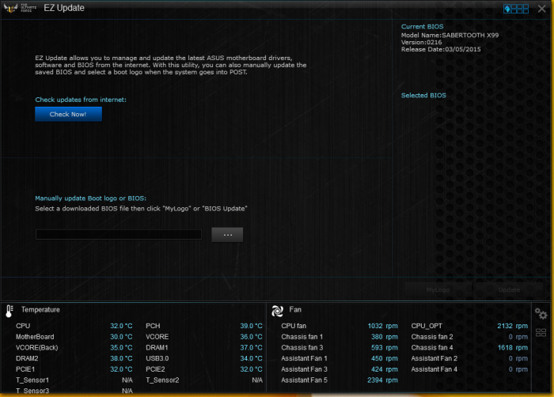The image size is (554, 397).
Task: Click Manually update Boot logo or BIOS heading
Action: [x=90, y=198]
